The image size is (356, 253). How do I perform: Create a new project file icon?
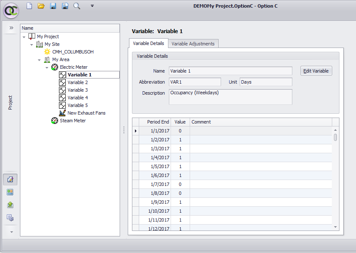[x=29, y=6]
